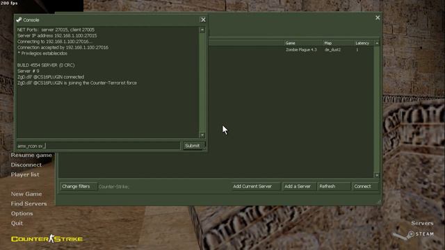
Task: Focus the console command input field
Action: coord(98,146)
